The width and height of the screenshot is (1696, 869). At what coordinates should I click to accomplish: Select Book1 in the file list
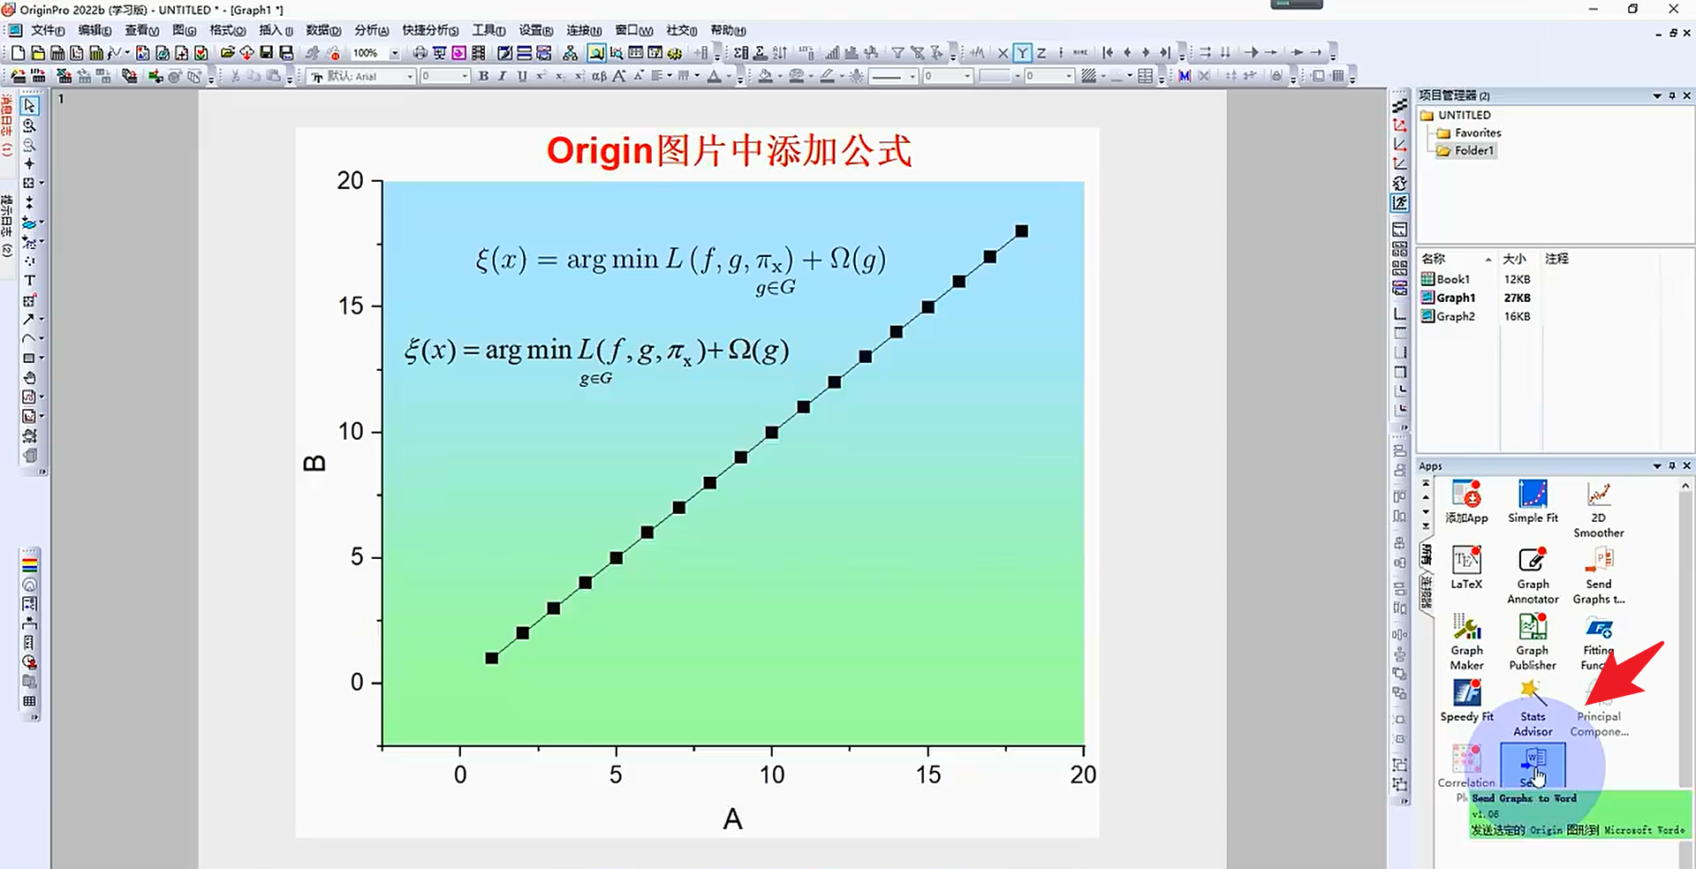pos(1445,279)
